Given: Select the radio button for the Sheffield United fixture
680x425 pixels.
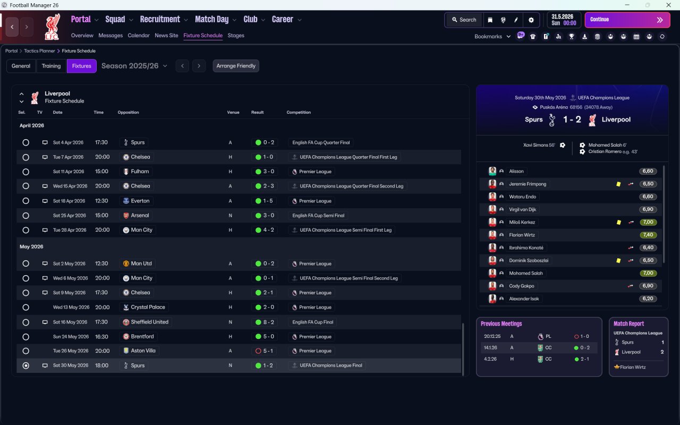Looking at the screenshot, I should point(25,322).
